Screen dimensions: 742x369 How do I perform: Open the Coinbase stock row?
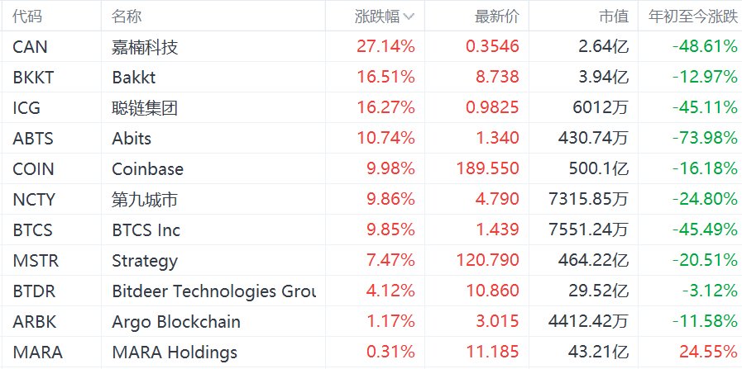[371, 168]
